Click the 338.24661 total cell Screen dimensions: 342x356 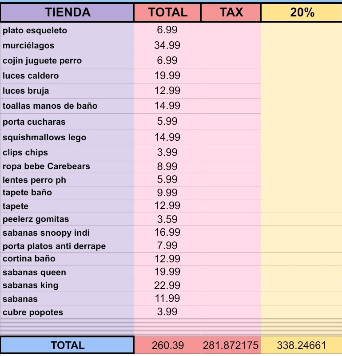click(302, 345)
